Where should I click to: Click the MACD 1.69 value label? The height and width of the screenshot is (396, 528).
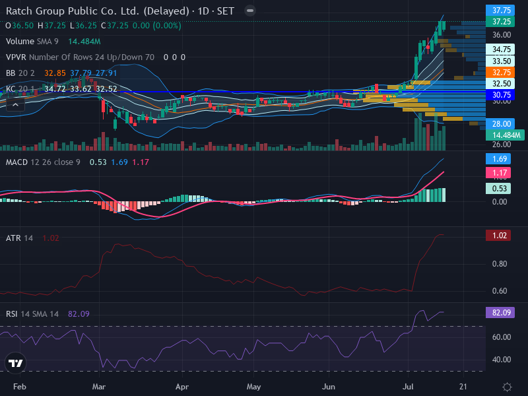click(x=498, y=159)
